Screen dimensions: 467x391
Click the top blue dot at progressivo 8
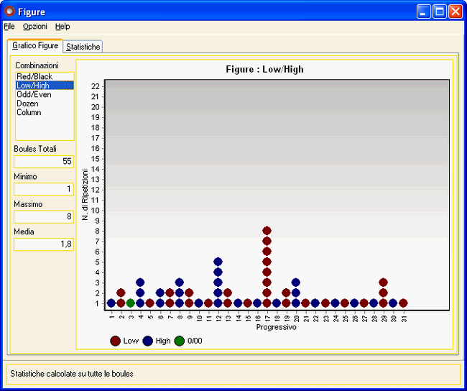click(x=180, y=282)
